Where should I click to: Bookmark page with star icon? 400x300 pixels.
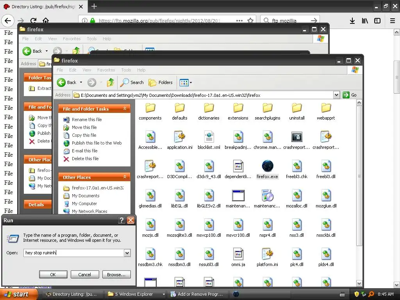(250, 20)
